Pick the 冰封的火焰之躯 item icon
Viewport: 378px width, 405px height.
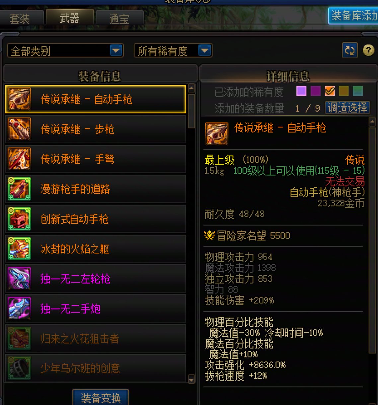coord(19,249)
